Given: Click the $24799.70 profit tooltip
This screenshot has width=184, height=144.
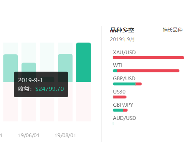Looking at the screenshot, I should point(41,84).
